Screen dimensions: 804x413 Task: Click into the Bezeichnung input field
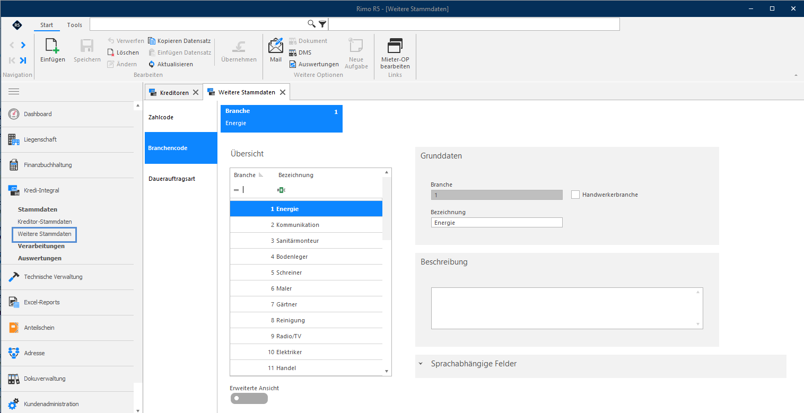496,223
